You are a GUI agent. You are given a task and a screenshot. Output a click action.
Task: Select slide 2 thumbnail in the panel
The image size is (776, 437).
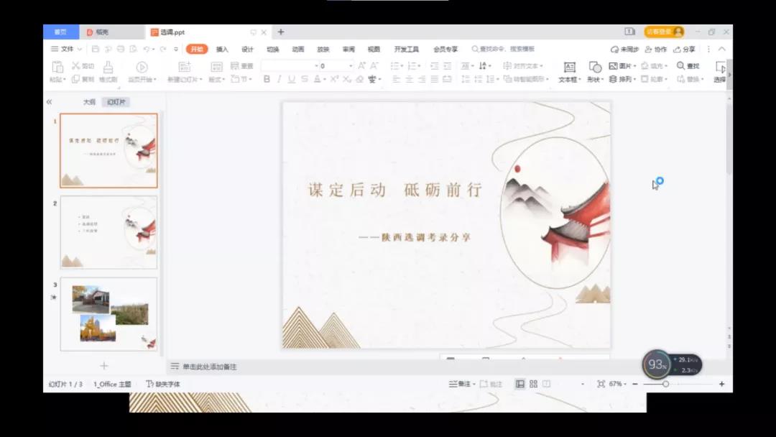pyautogui.click(x=108, y=232)
